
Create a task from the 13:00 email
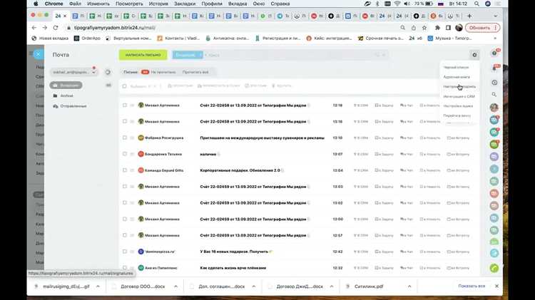point(384,219)
